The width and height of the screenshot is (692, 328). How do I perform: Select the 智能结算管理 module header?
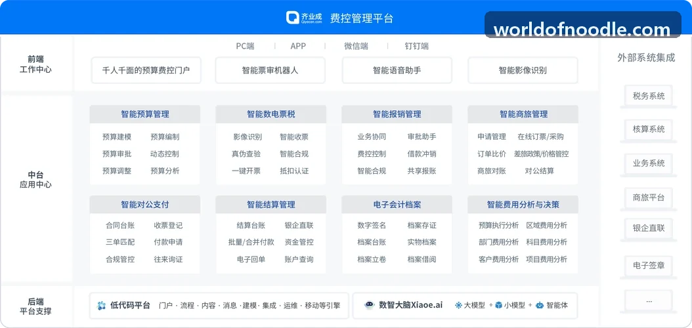tap(271, 205)
